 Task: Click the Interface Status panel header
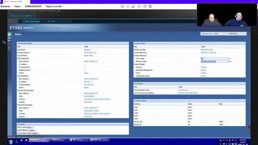tap(189, 101)
